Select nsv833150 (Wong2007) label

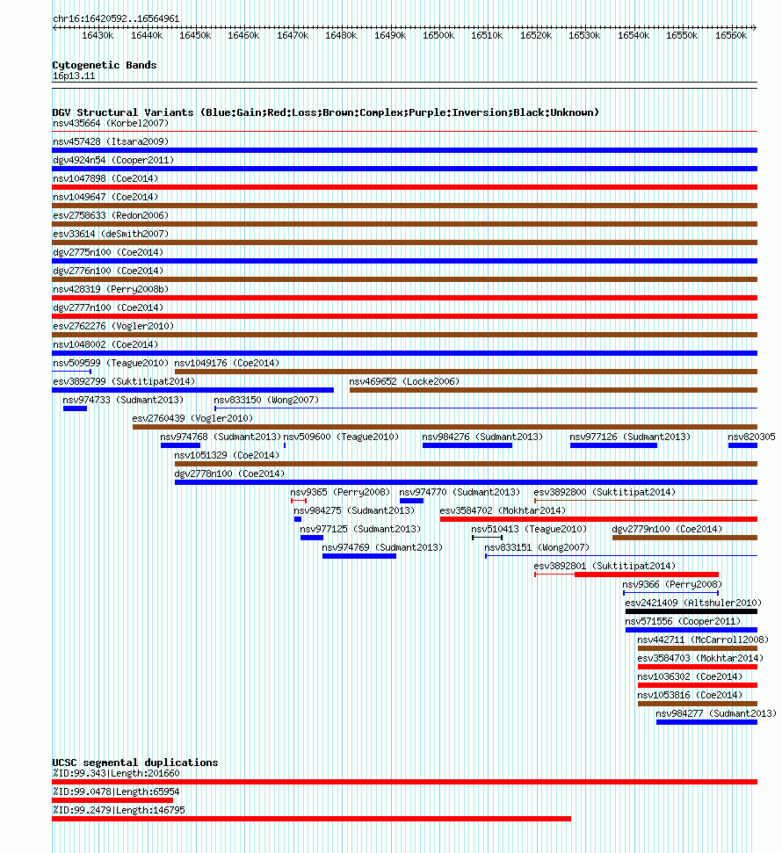[x=266, y=401]
